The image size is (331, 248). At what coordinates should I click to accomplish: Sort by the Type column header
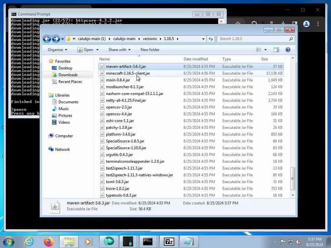click(x=240, y=59)
